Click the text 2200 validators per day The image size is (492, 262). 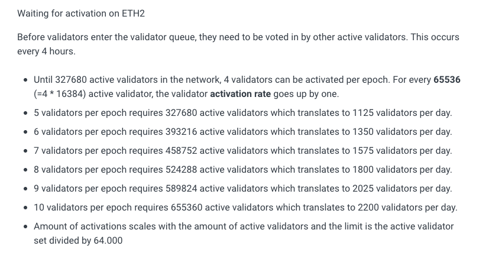click(x=407, y=208)
